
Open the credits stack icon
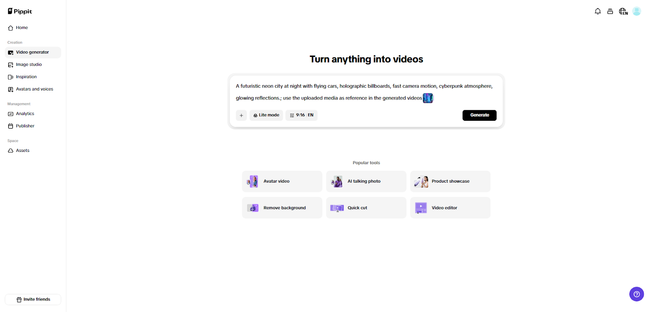click(x=610, y=11)
